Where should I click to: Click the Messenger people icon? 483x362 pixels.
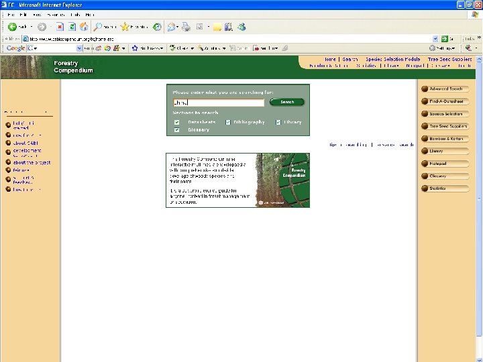click(x=241, y=27)
